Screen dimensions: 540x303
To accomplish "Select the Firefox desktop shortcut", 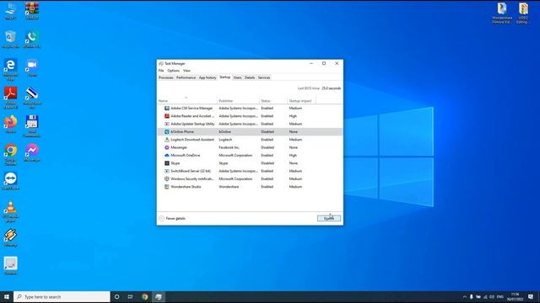I will 11,125.
